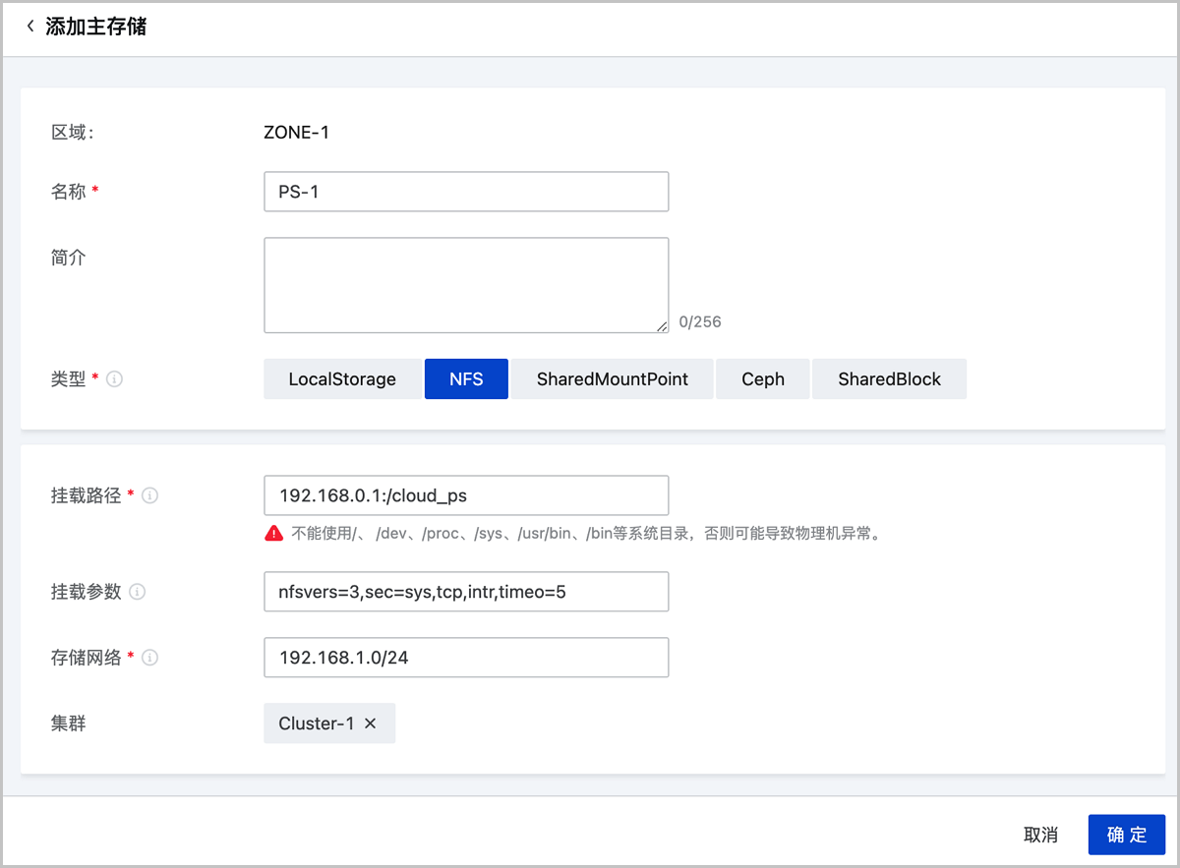Confirm with the 确定 button
The height and width of the screenshot is (868, 1180).
[1126, 835]
